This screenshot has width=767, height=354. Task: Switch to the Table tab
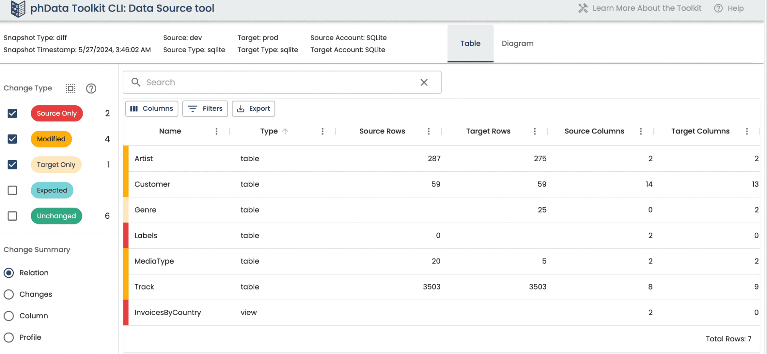[470, 44]
